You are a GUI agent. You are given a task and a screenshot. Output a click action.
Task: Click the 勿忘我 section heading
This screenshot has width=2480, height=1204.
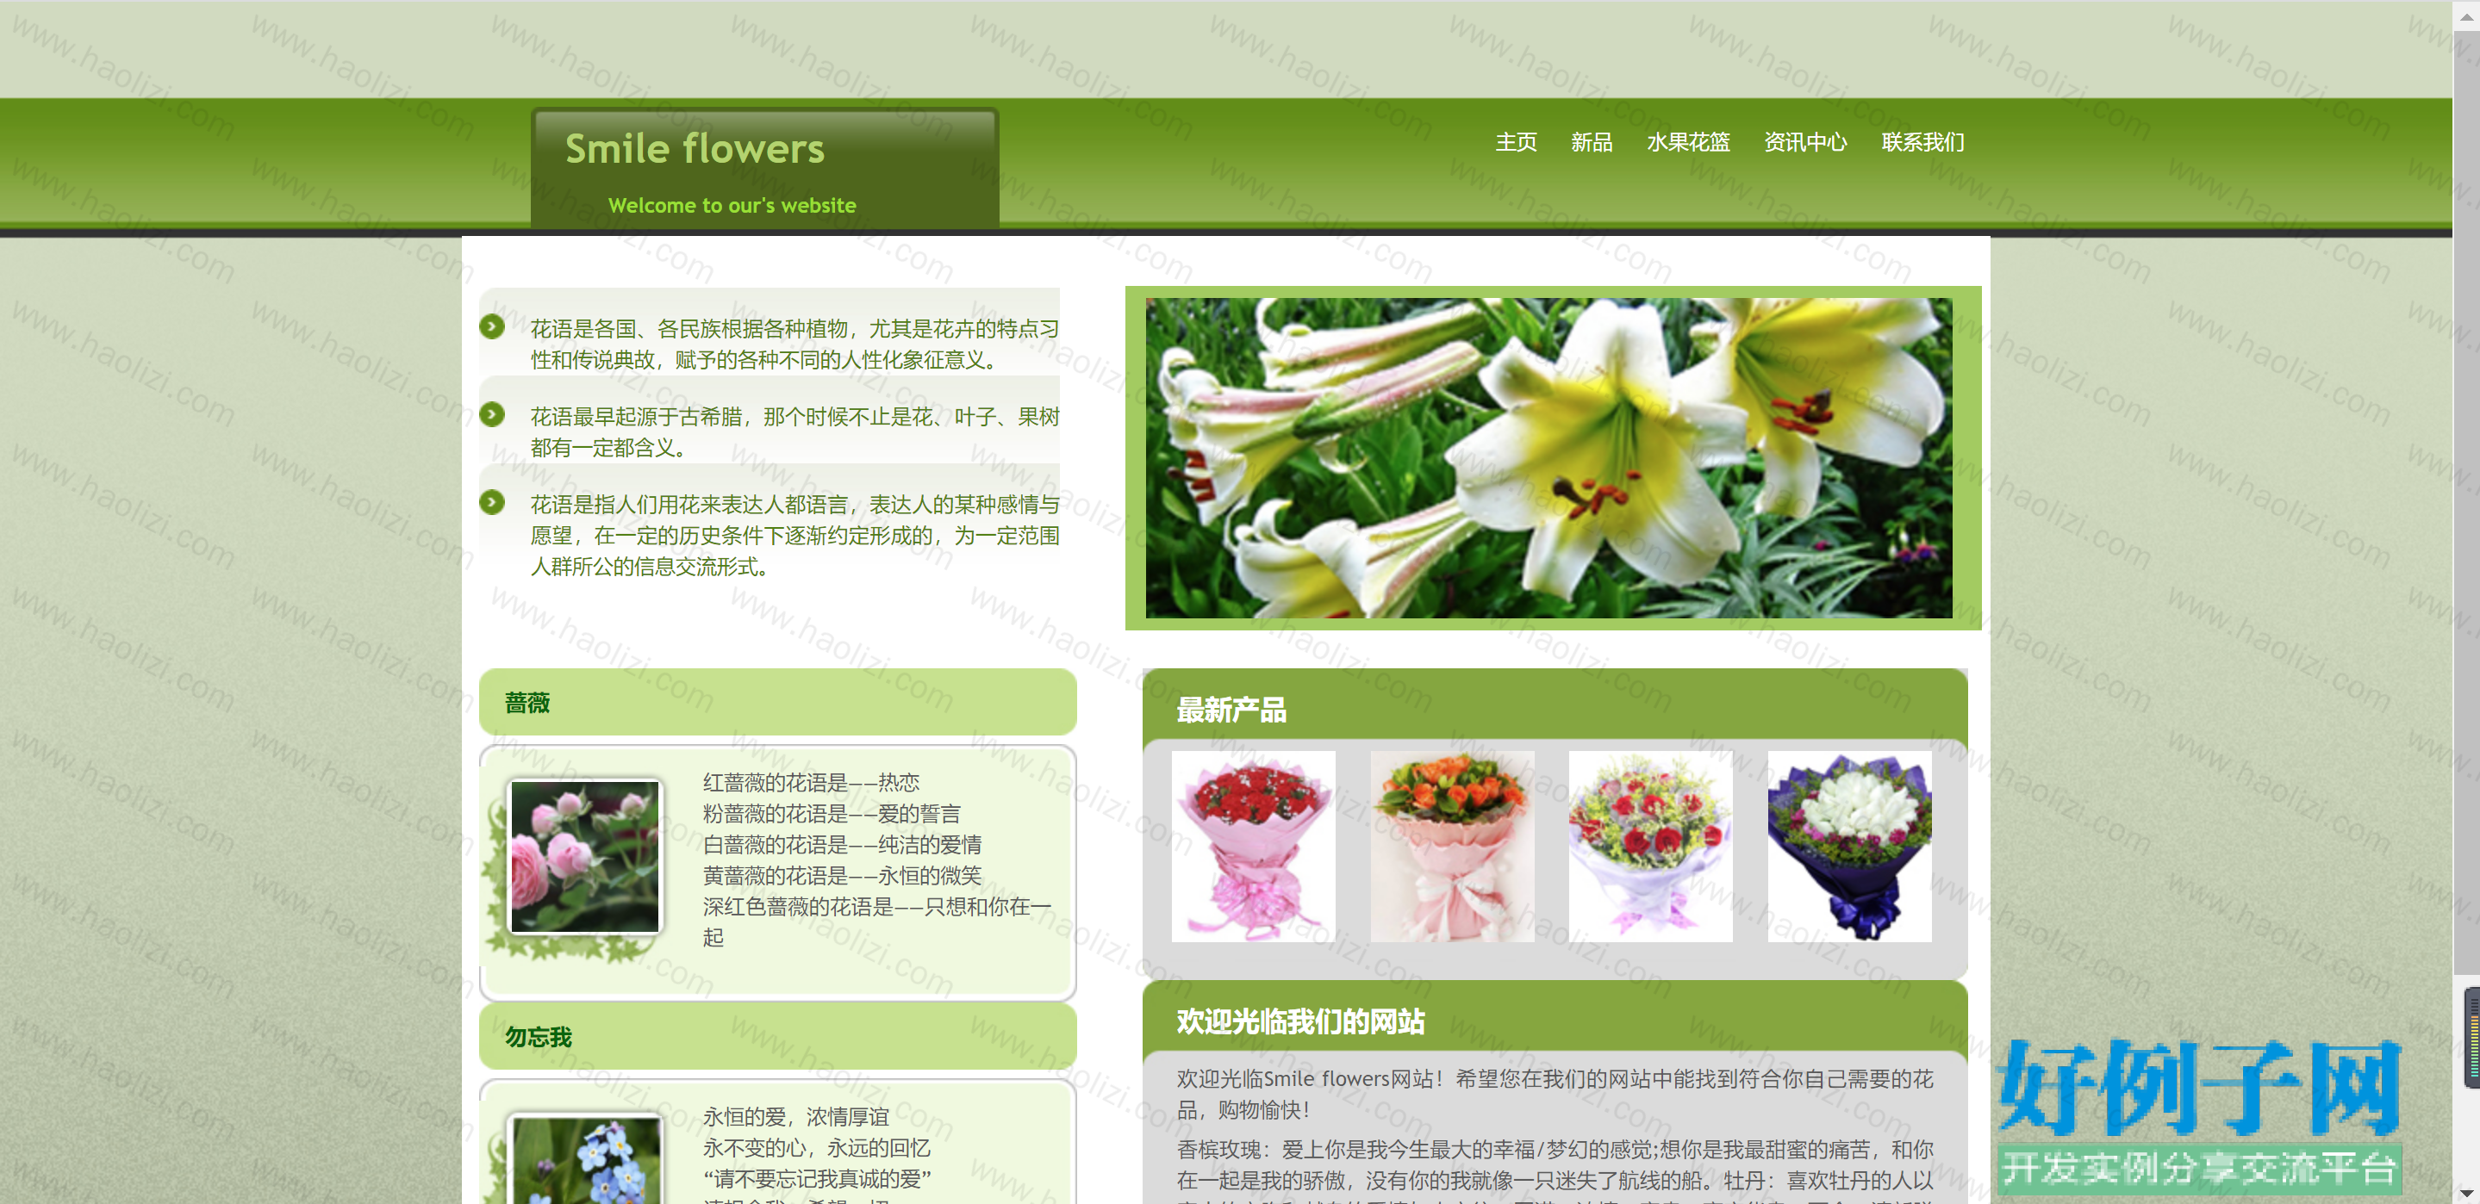click(x=539, y=1038)
